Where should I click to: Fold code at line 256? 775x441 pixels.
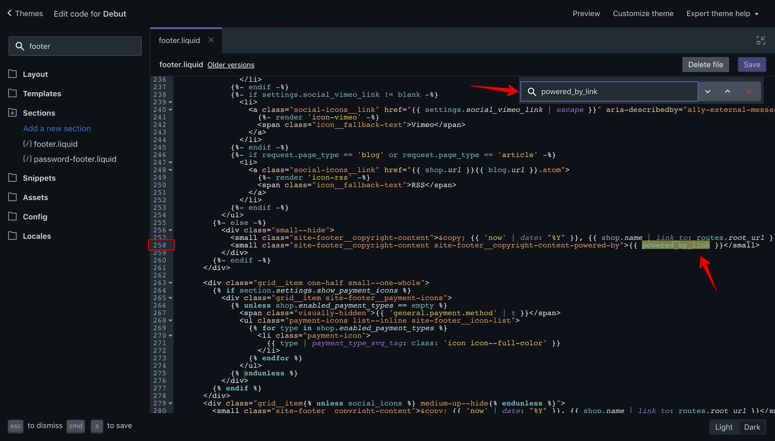170,230
